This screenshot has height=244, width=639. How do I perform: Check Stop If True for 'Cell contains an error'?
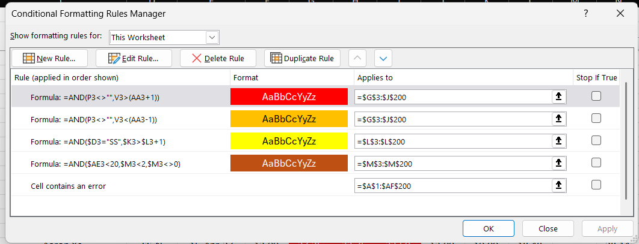596,185
